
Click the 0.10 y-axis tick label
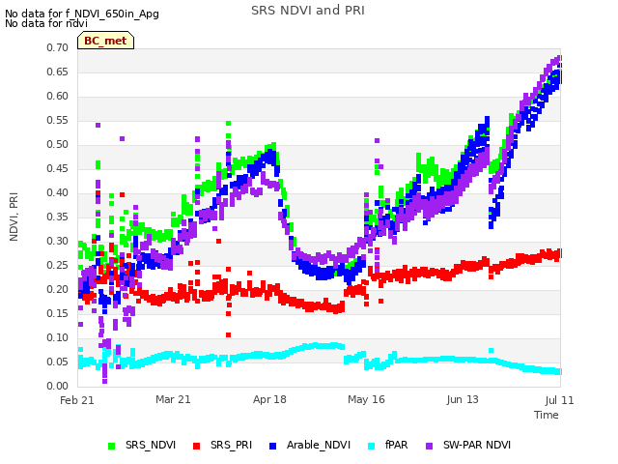(x=58, y=337)
